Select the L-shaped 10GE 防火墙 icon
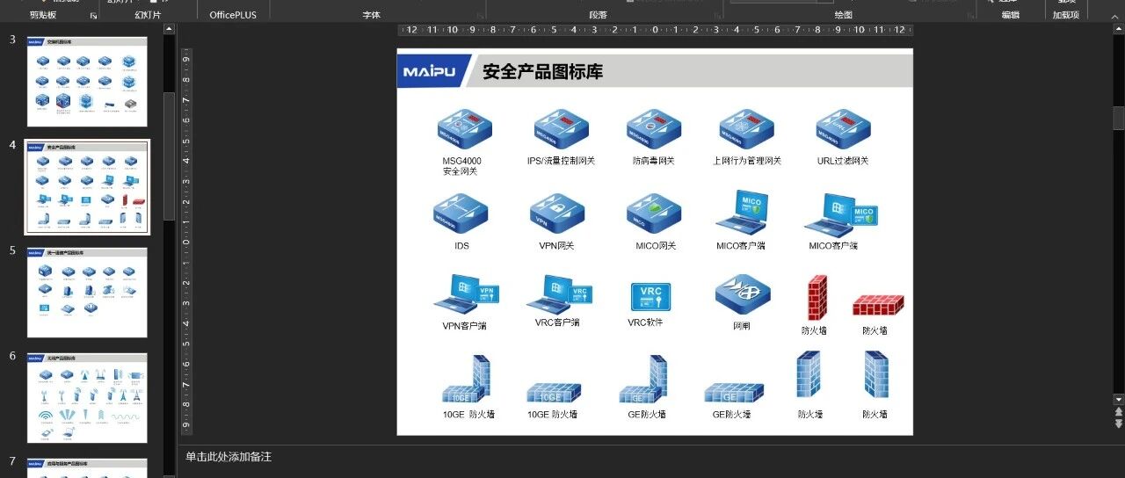The image size is (1125, 478). point(466,379)
